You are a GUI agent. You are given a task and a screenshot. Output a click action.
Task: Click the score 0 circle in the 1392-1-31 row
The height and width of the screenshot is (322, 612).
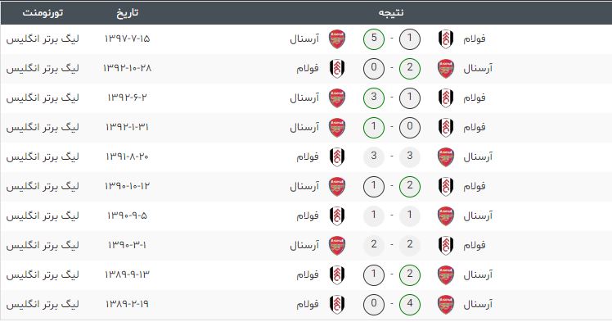[410, 127]
